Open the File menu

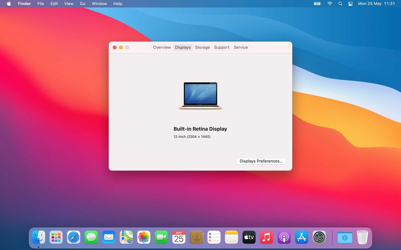click(41, 4)
